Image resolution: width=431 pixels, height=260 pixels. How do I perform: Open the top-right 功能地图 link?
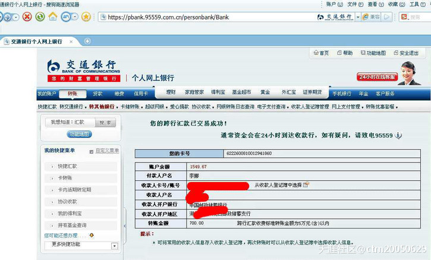coord(373,53)
